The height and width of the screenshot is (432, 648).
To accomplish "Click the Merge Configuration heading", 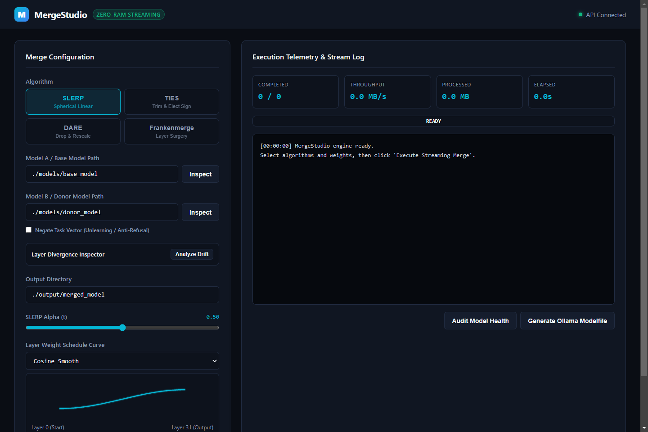I will click(x=60, y=57).
